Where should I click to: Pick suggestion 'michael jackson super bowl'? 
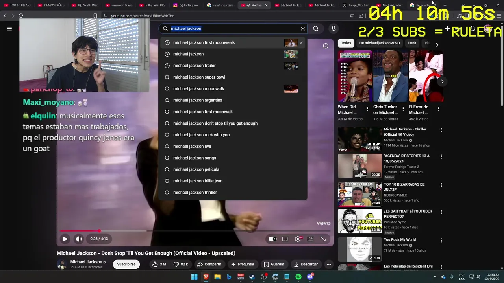click(233, 77)
